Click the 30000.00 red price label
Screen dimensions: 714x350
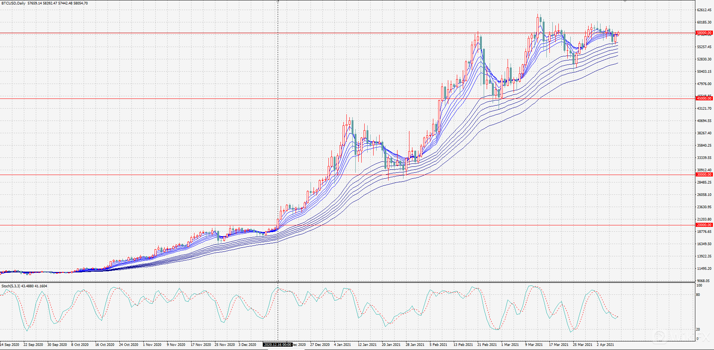704,175
